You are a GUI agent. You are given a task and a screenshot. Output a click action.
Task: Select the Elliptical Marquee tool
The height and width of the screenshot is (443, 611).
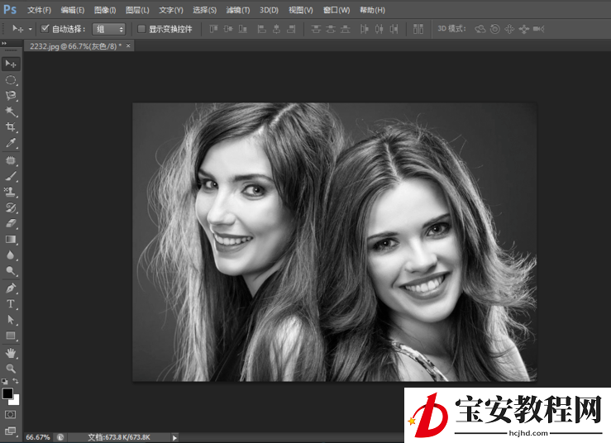[x=11, y=80]
